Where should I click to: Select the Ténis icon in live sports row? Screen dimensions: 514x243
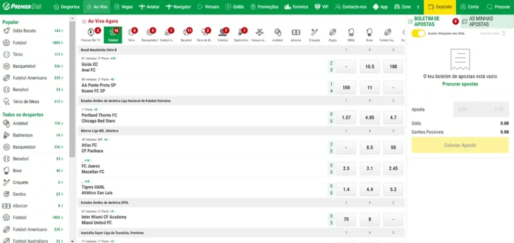click(131, 34)
